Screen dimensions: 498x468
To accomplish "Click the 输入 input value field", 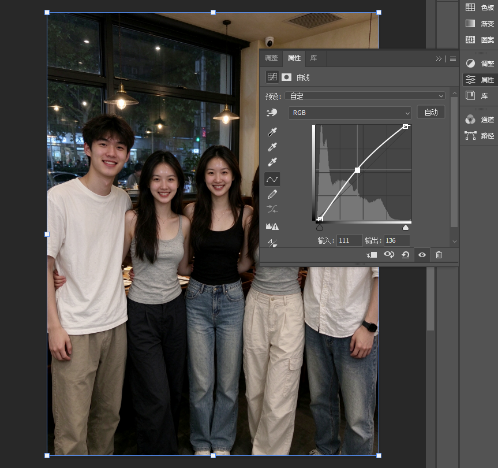I will pyautogui.click(x=349, y=240).
